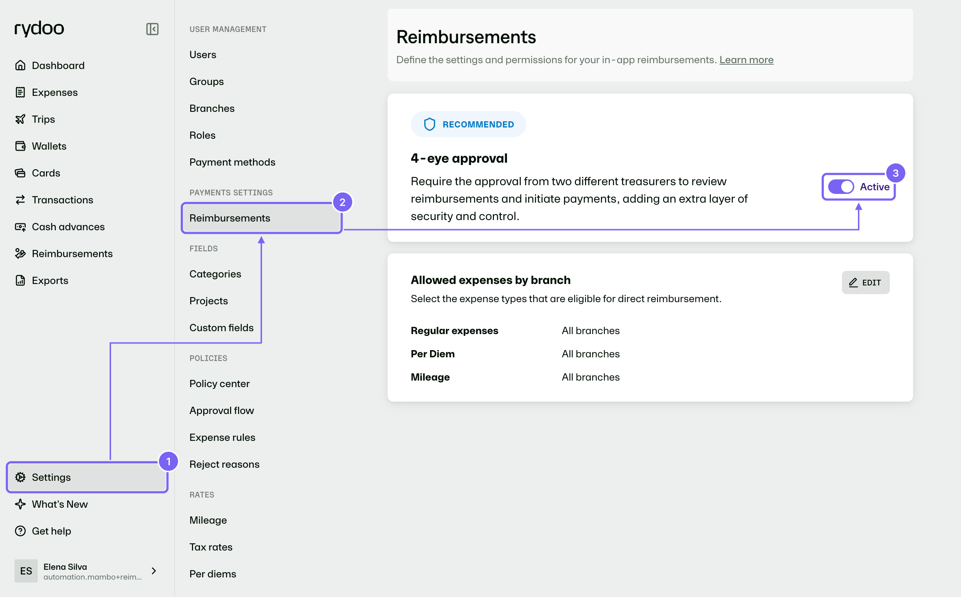Open the Groups settings page
This screenshot has height=597, width=961.
tap(206, 81)
